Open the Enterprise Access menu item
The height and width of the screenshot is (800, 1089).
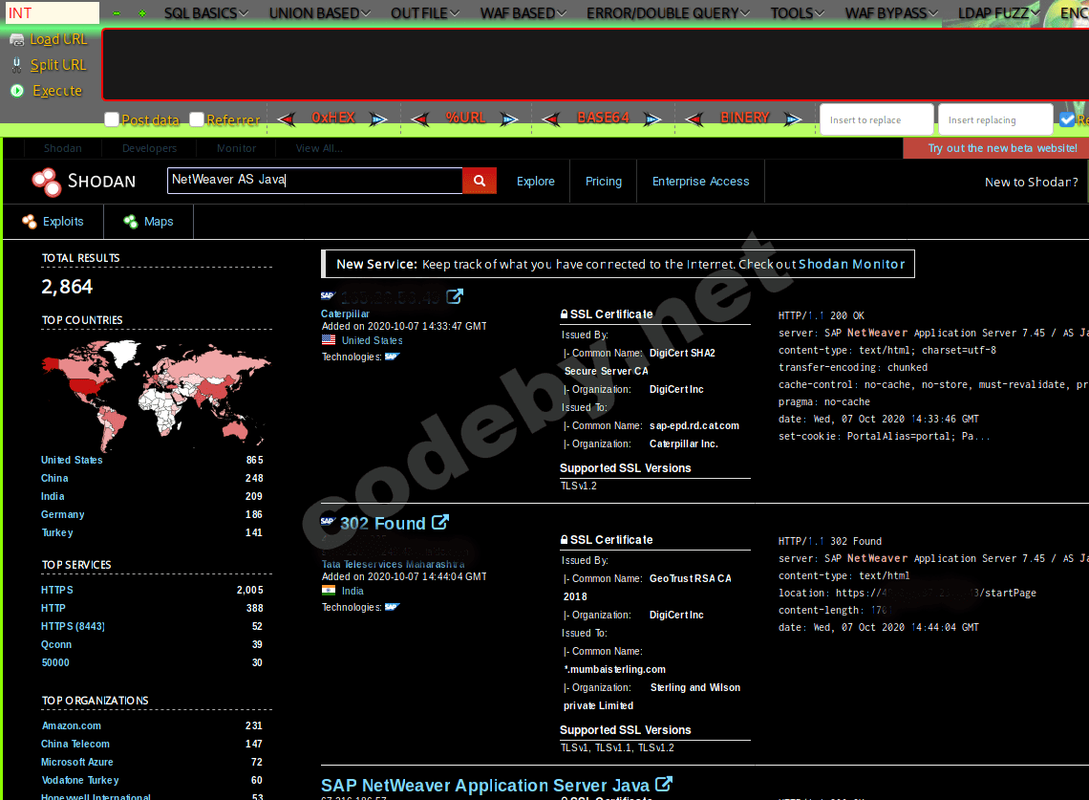[701, 182]
